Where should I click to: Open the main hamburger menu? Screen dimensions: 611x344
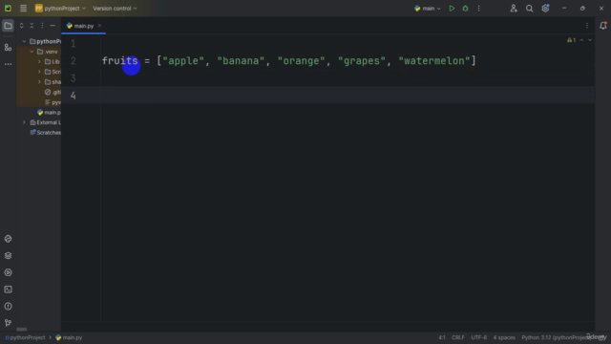pos(23,9)
